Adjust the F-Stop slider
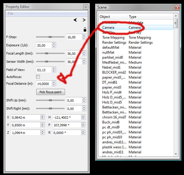 [50, 37]
